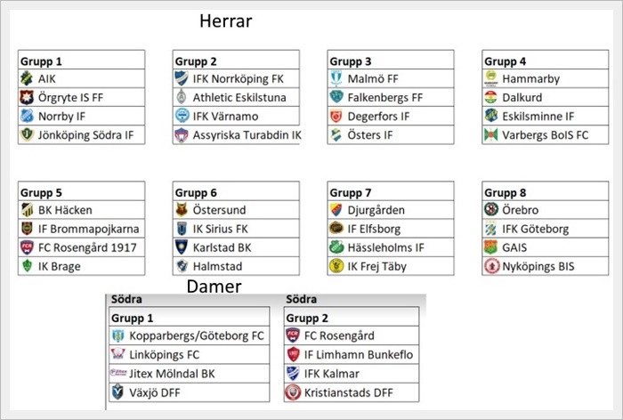This screenshot has width=623, height=420.
Task: Click the Hammarby club logo
Action: 491,78
